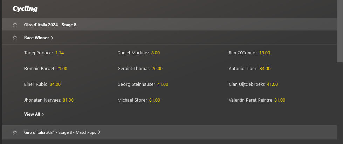
Task: Expand the Race Winner chevron arrow
Action: point(52,37)
